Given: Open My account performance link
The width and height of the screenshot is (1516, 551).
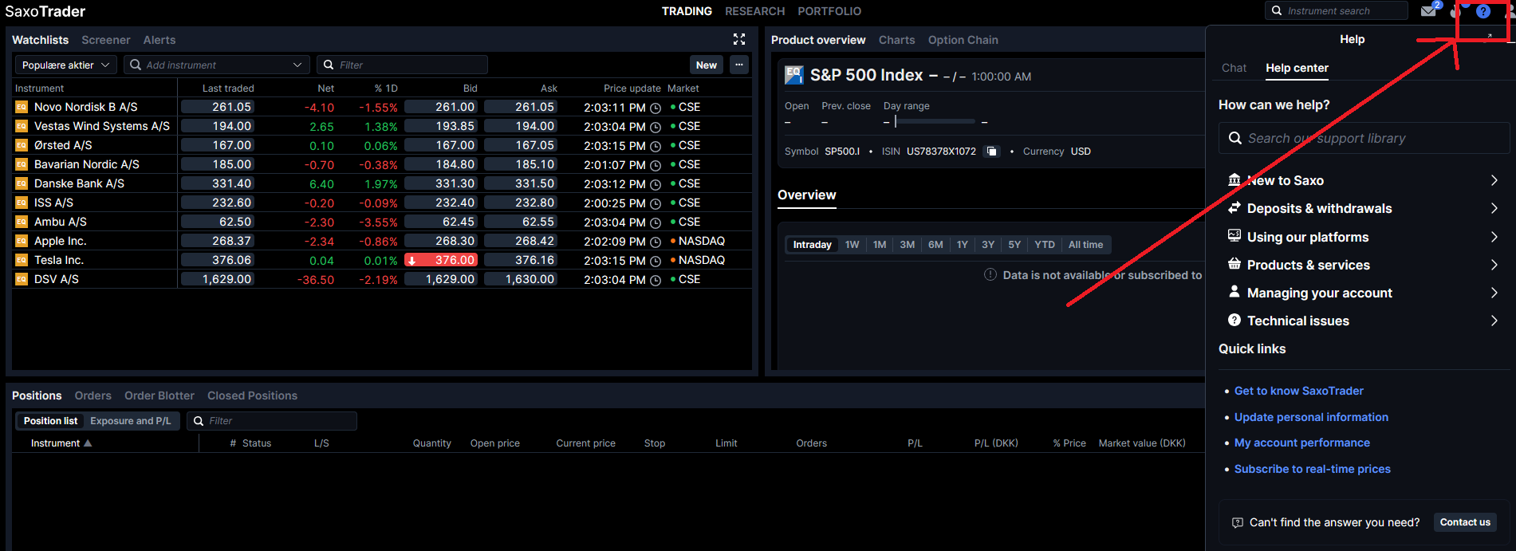Looking at the screenshot, I should pos(1301,443).
